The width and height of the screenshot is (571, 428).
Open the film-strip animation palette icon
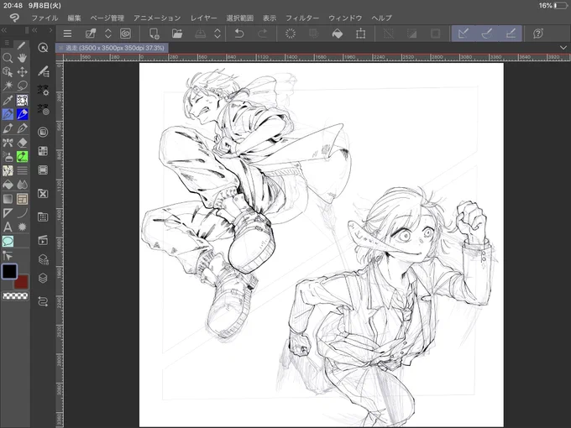(x=43, y=170)
